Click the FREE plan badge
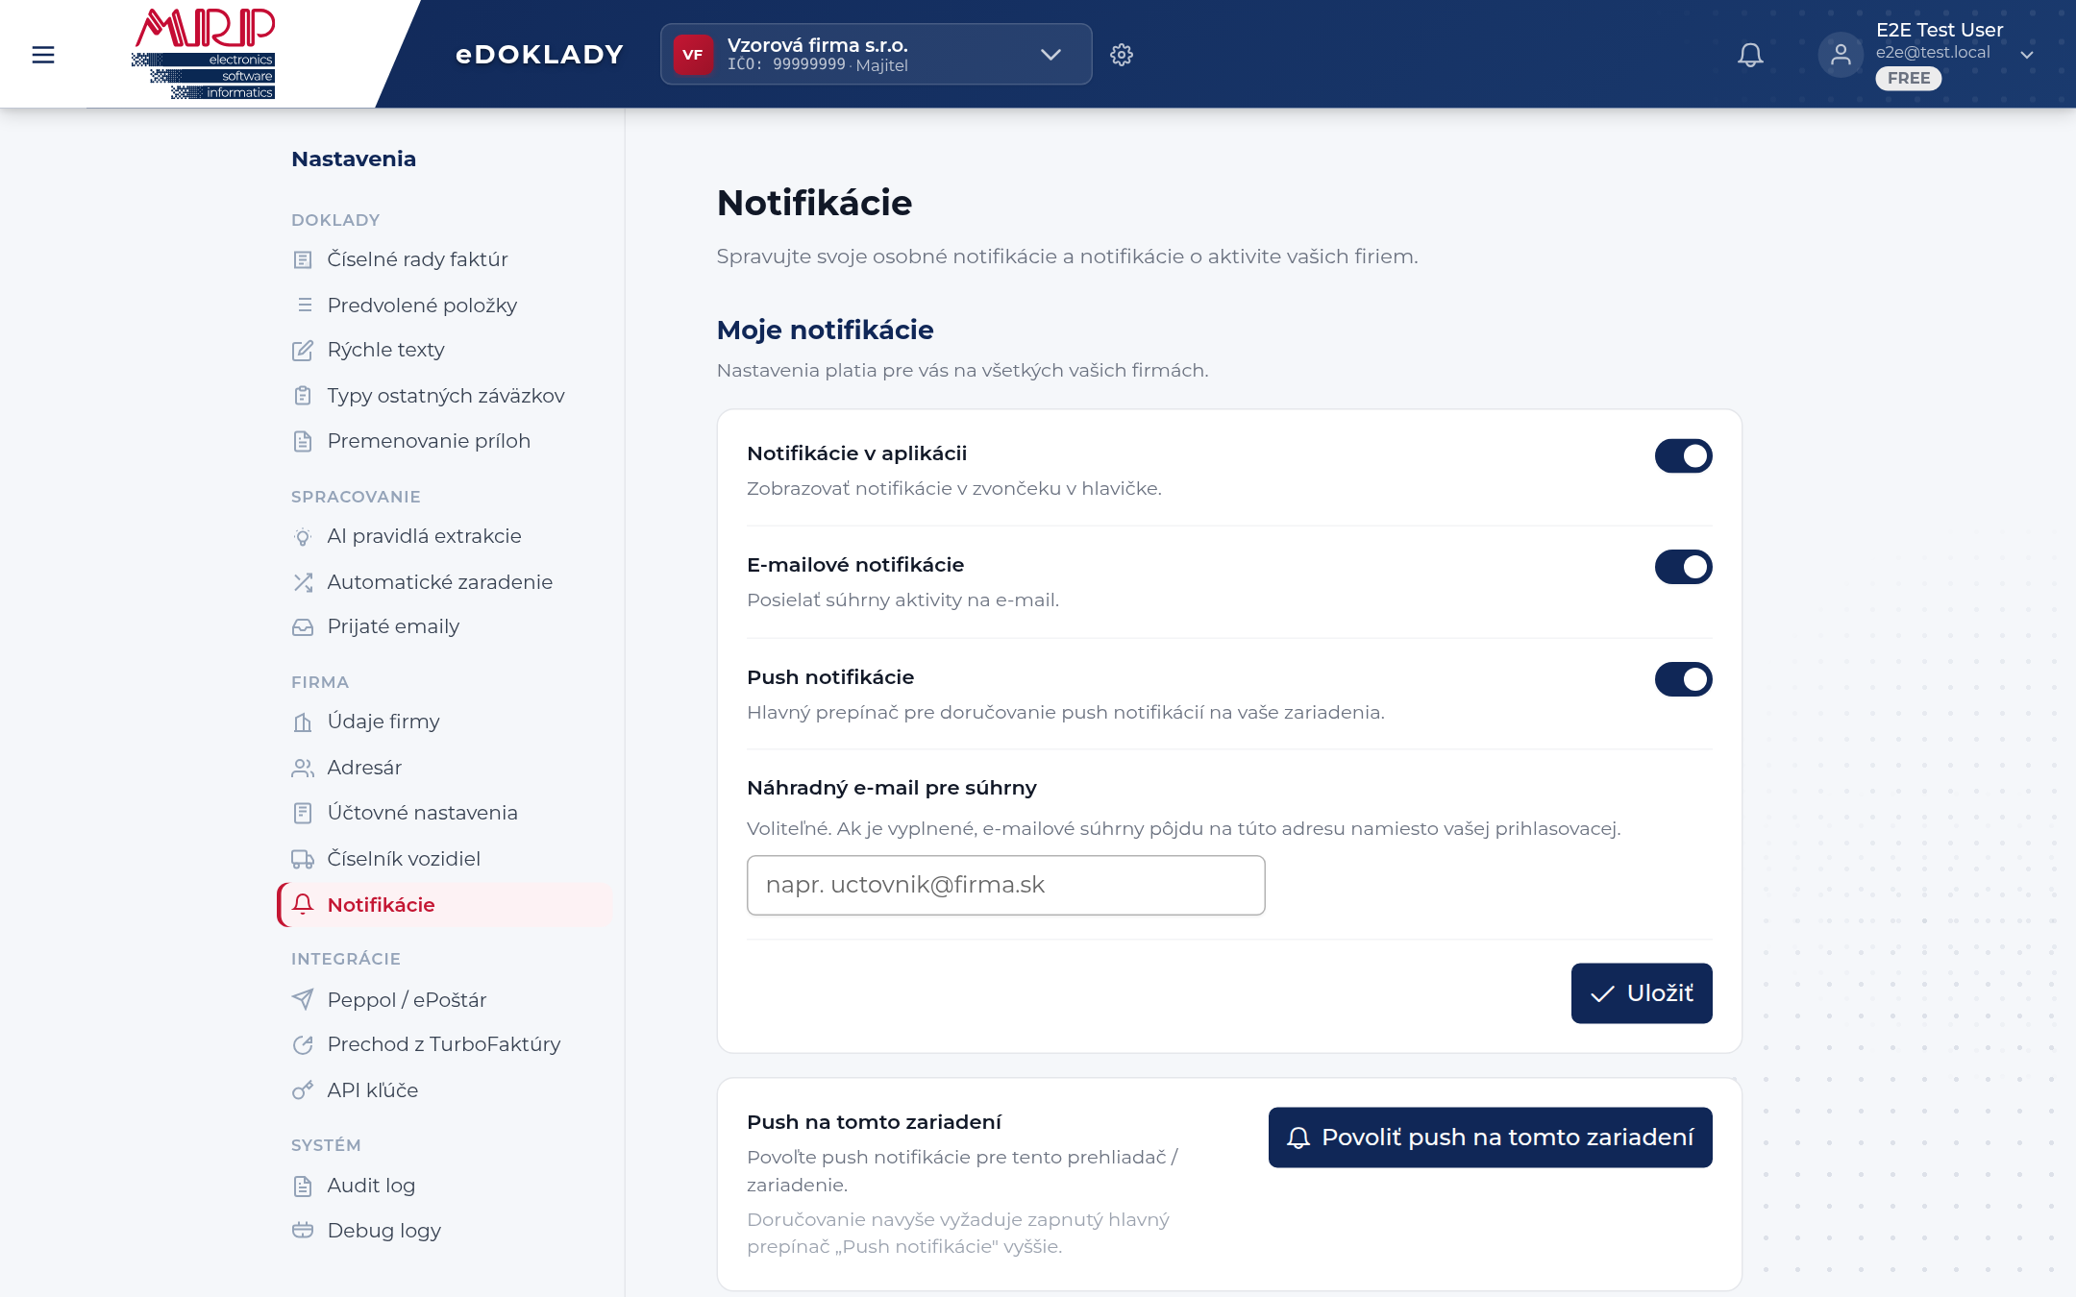The height and width of the screenshot is (1297, 2076). click(x=1908, y=79)
